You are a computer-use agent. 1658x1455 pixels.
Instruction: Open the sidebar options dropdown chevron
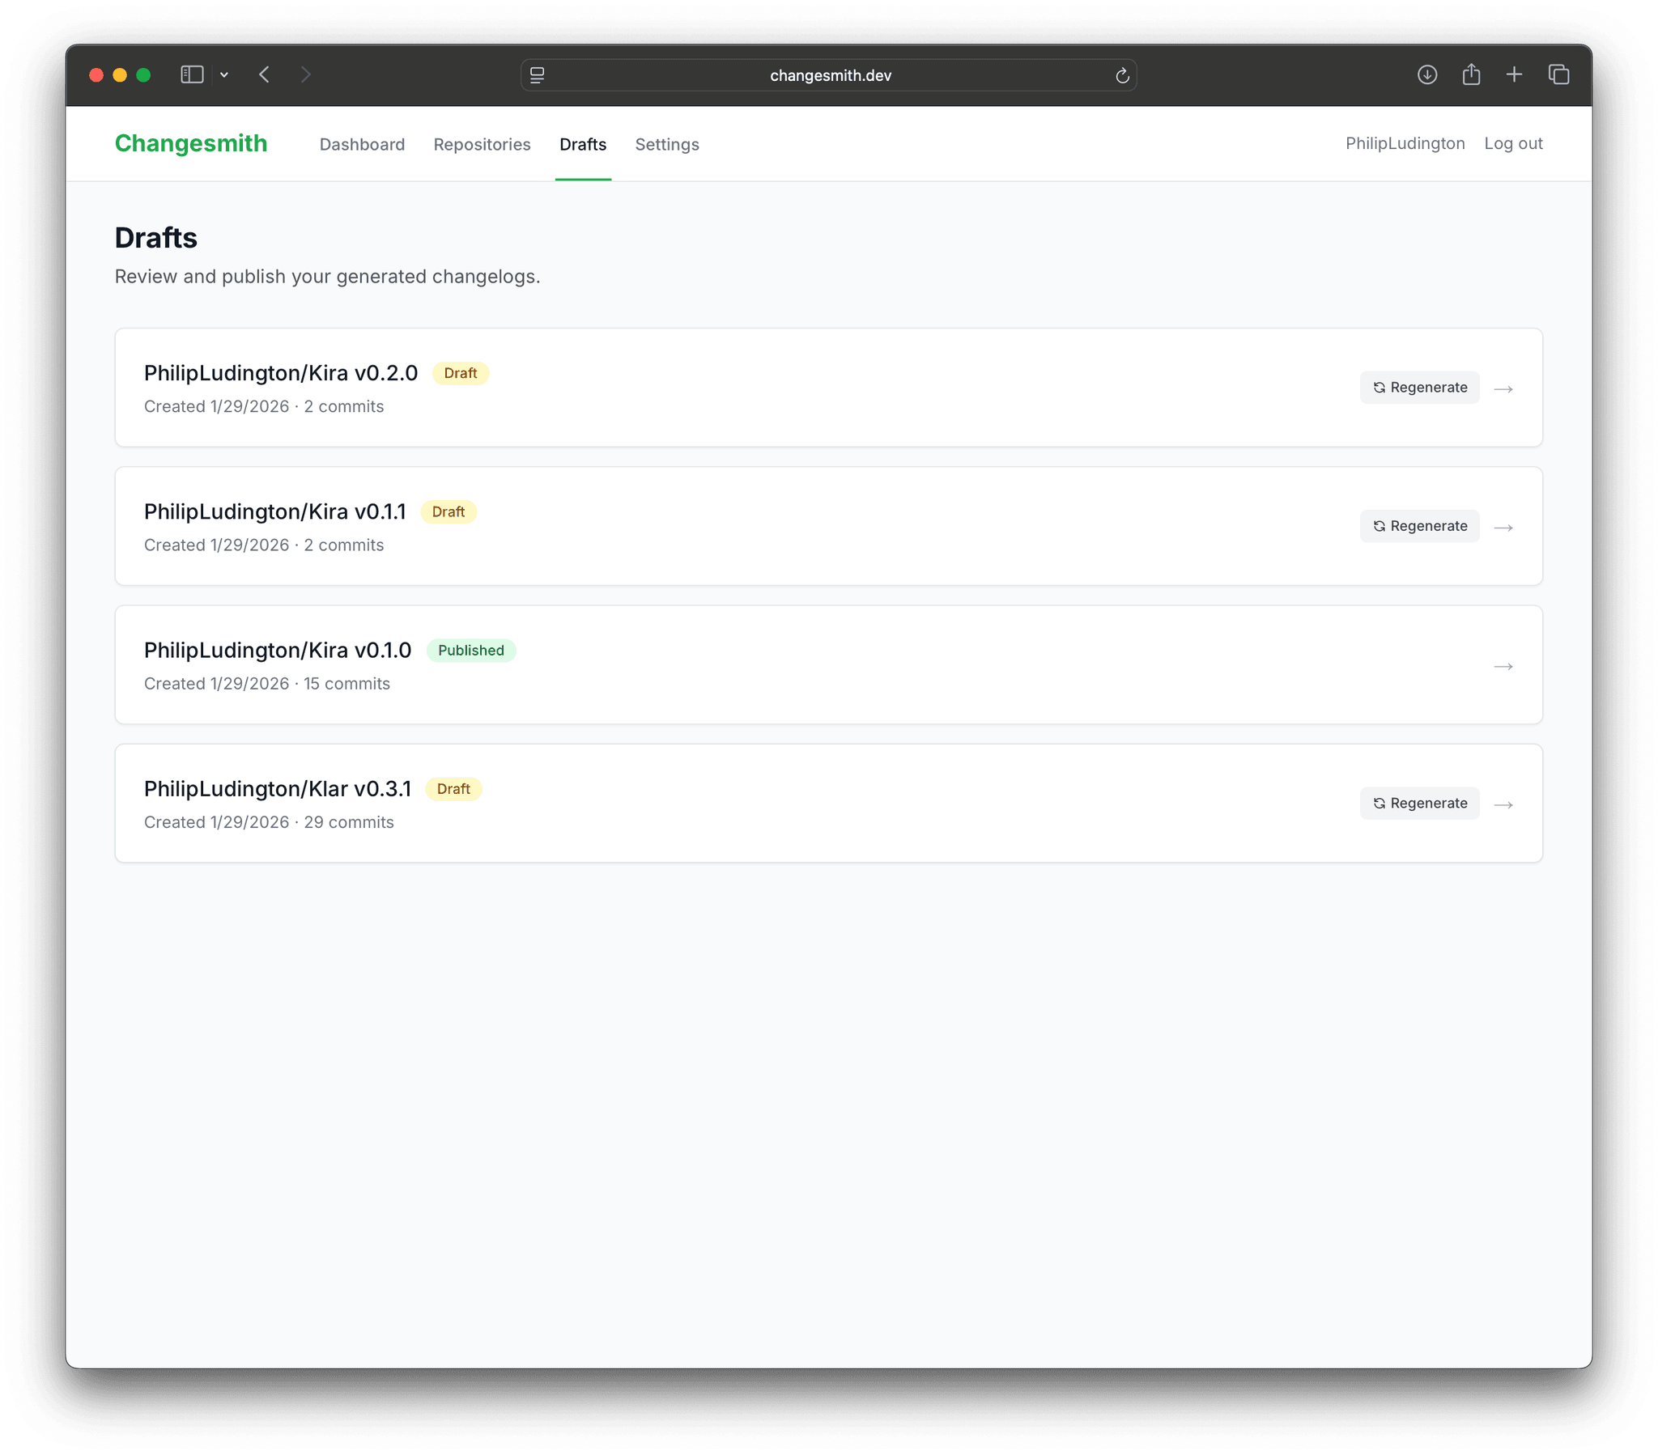[224, 74]
